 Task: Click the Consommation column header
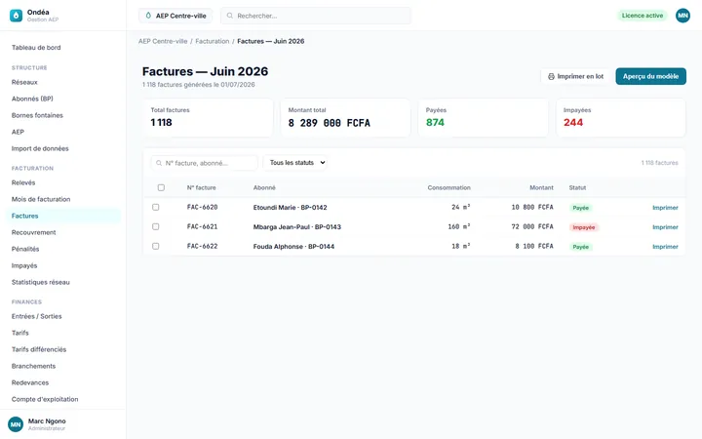coord(448,187)
